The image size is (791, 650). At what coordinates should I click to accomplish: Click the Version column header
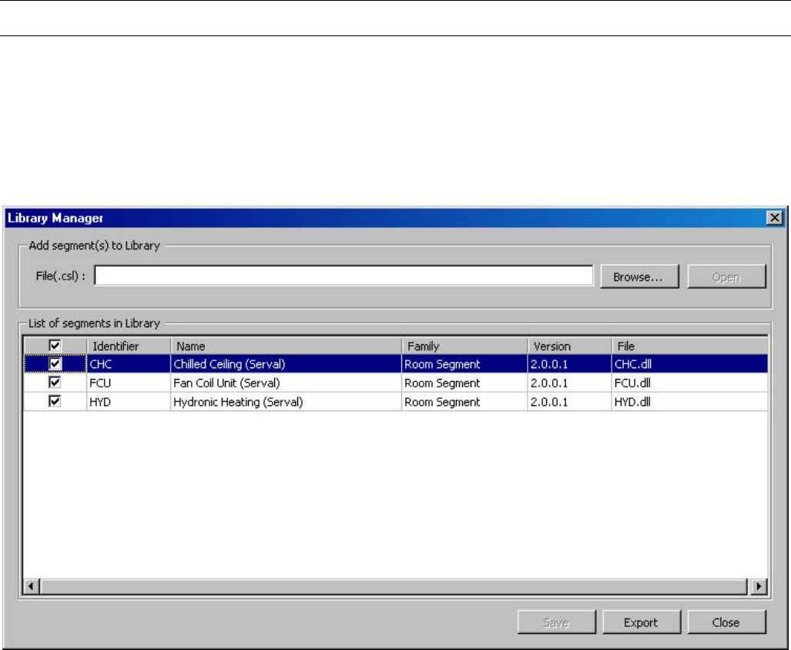(568, 347)
